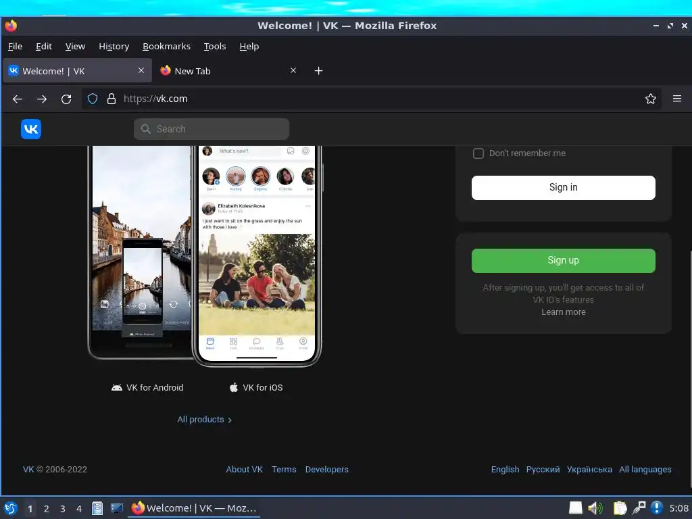Switch language to English
The height and width of the screenshot is (519, 692).
(x=505, y=470)
